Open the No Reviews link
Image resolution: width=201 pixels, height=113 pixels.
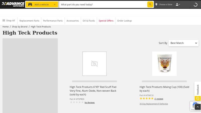pyautogui.click(x=90, y=102)
